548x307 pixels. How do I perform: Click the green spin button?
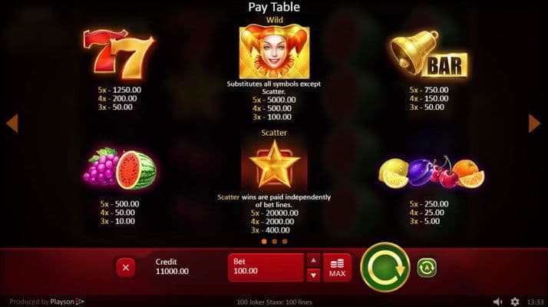[x=385, y=267]
